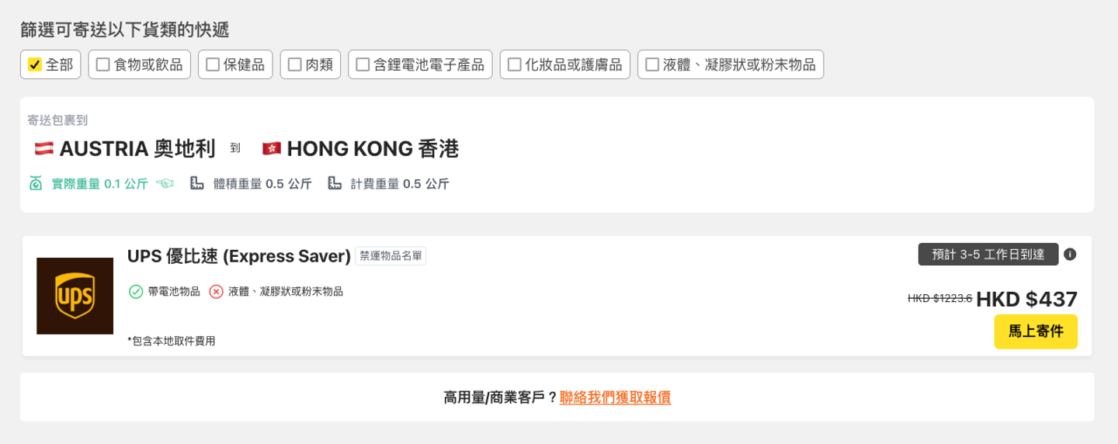Click the green battery items checkmark icon
Viewport: 1118px width, 444px height.
click(136, 292)
